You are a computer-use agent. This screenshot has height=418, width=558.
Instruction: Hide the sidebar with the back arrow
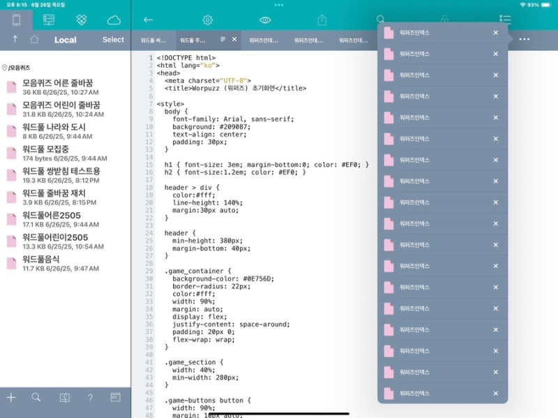149,20
